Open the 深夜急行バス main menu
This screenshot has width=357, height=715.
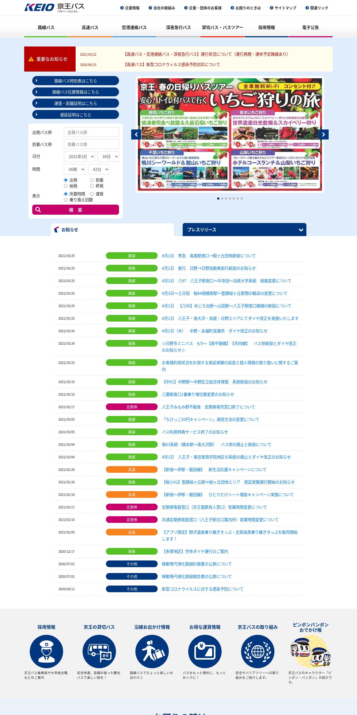point(178,27)
